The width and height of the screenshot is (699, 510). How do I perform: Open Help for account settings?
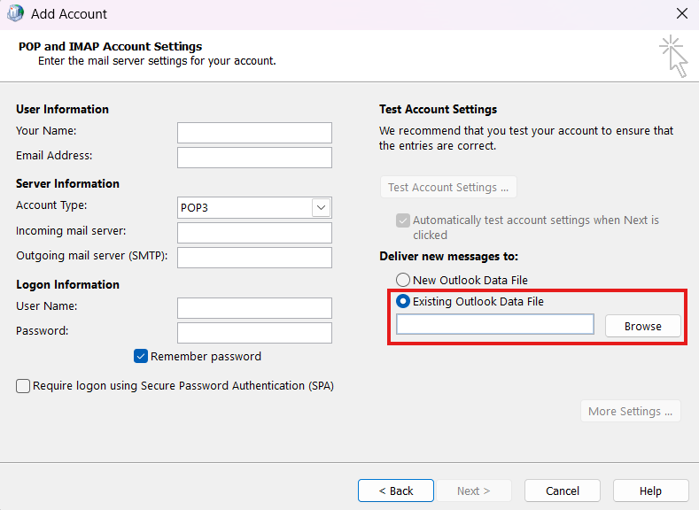pyautogui.click(x=650, y=491)
